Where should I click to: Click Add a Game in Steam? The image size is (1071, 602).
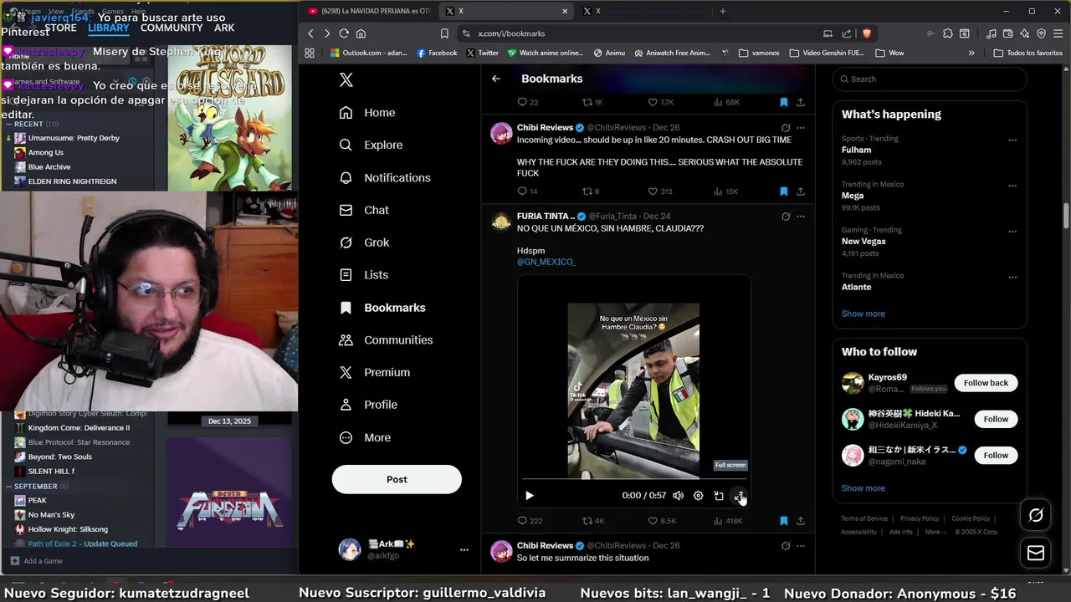[x=36, y=561]
